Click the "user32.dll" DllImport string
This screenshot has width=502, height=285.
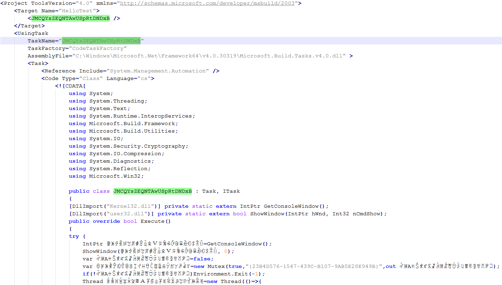tap(127, 214)
